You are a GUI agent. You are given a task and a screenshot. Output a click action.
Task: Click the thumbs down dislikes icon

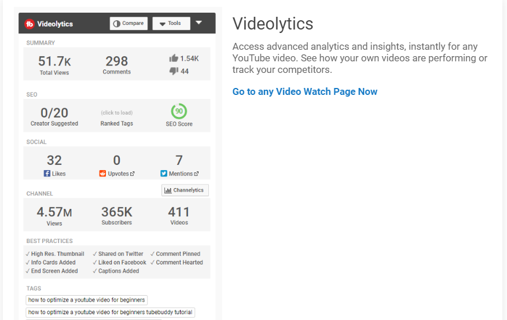pyautogui.click(x=174, y=71)
